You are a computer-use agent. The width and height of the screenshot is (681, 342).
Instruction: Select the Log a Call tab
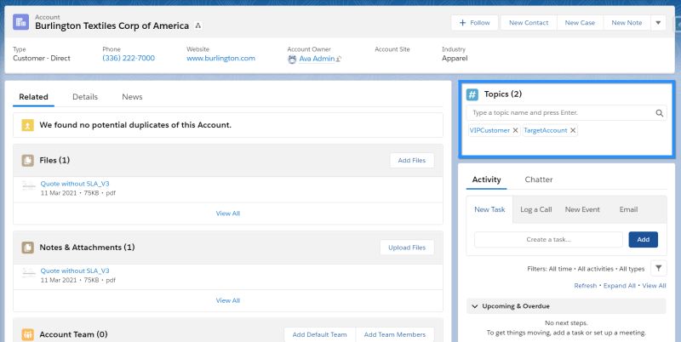tap(536, 209)
